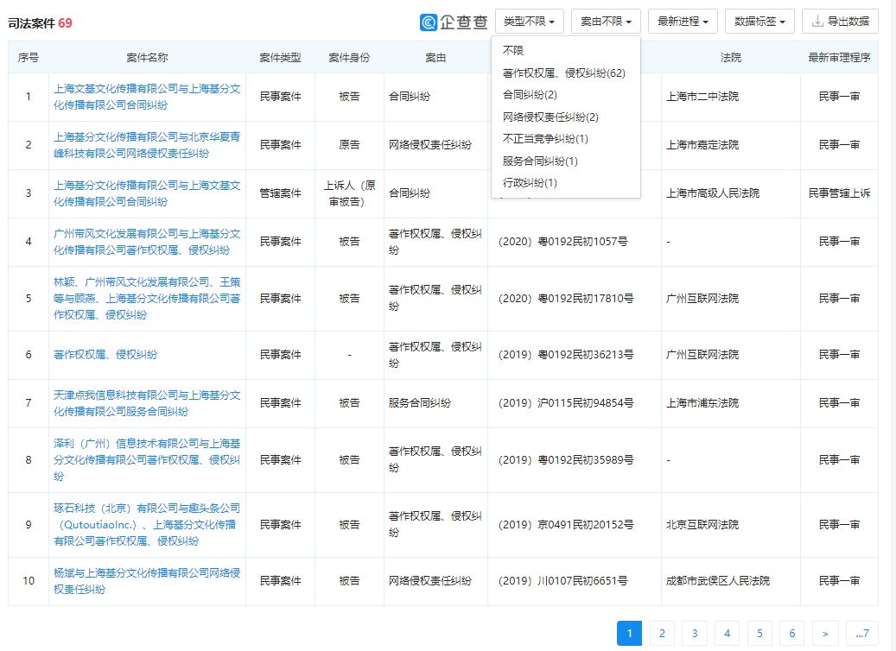The image size is (896, 651).
Task: Click the 企查查 logo icon
Action: (429, 22)
